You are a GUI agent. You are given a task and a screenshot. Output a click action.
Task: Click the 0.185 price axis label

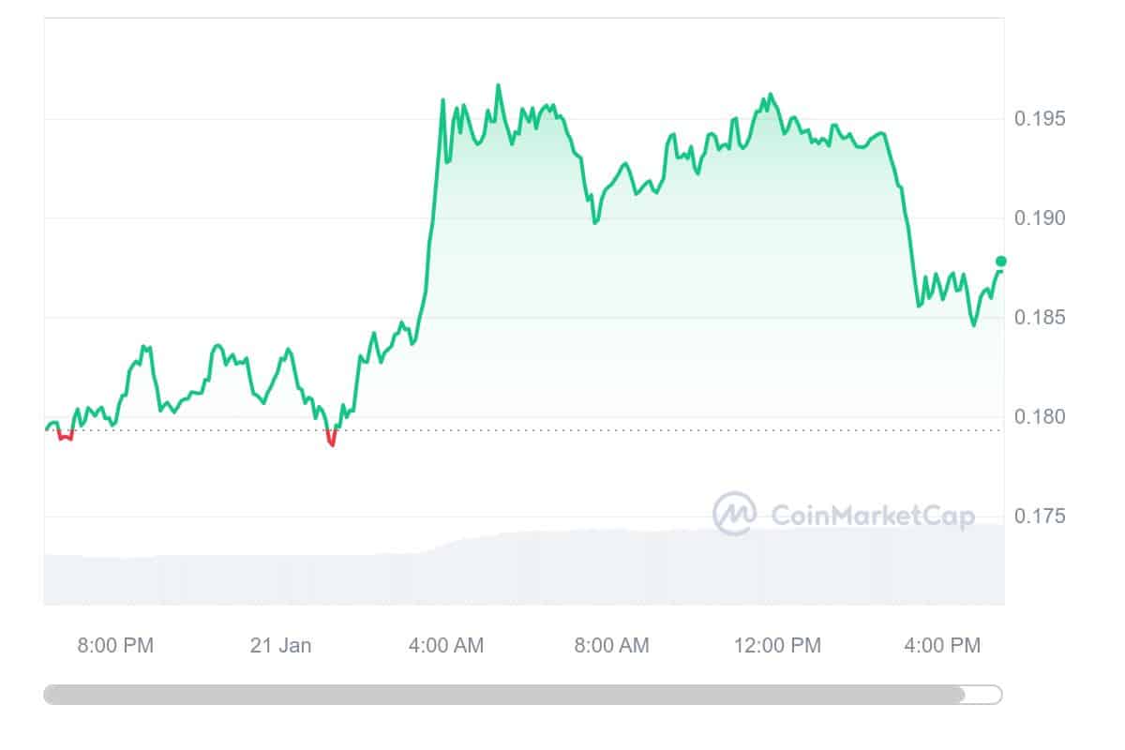pos(1039,318)
